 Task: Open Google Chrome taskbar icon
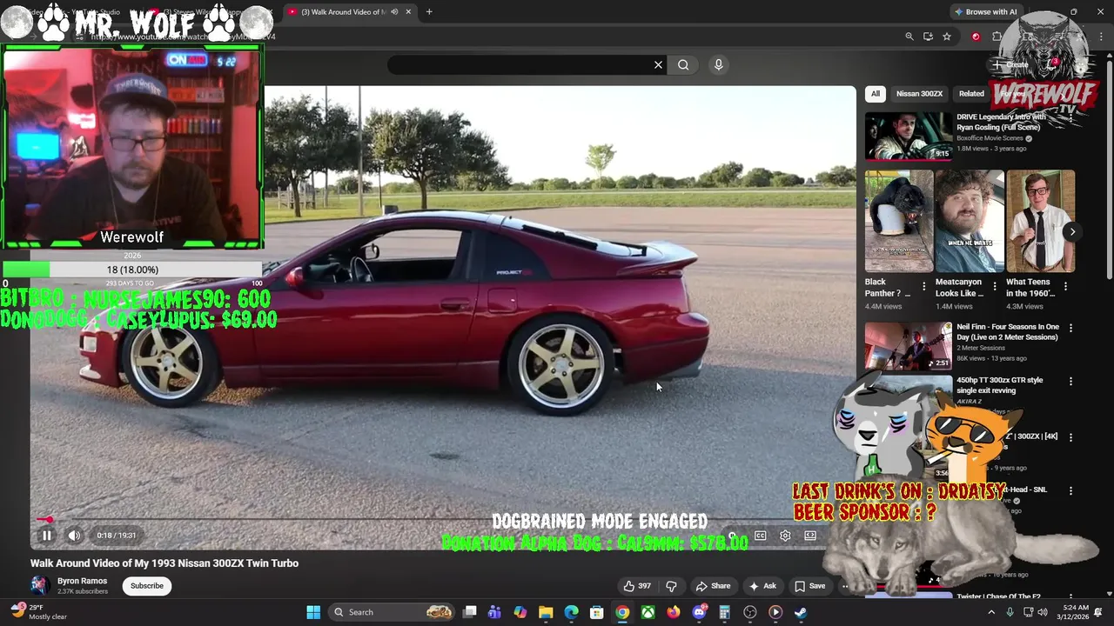click(x=622, y=612)
